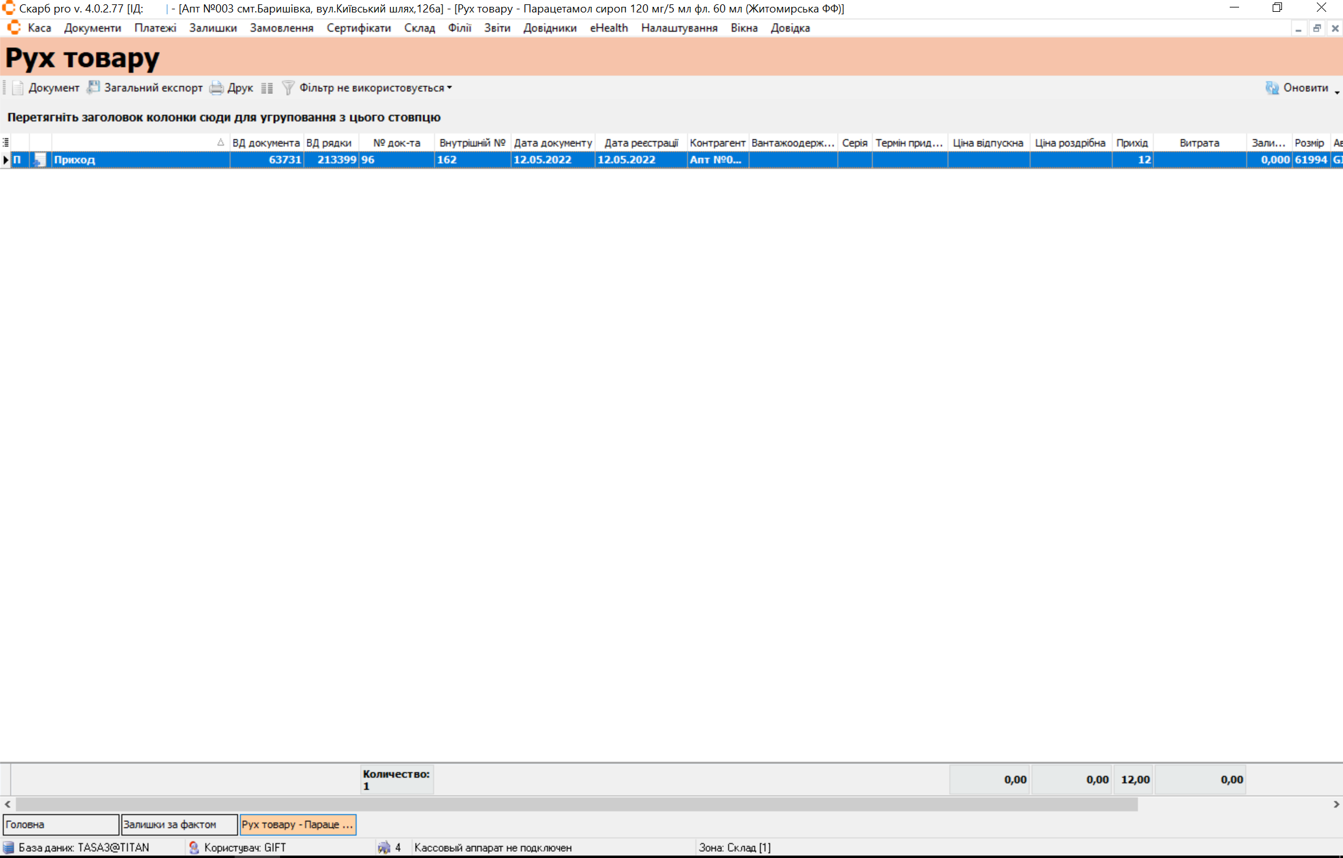Select the Контрагент cell in the Приход row
The image size is (1343, 858).
[717, 160]
